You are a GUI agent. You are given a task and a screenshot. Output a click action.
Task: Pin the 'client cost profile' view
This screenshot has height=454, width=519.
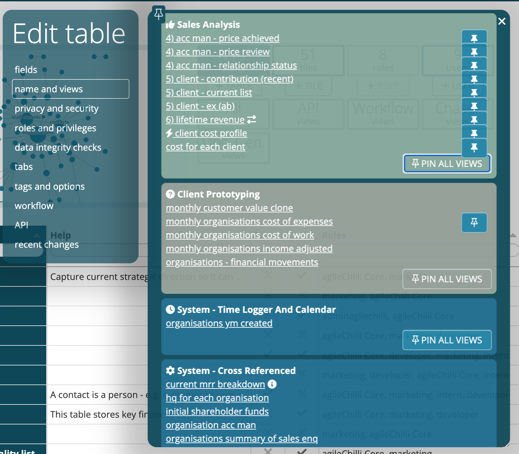(x=474, y=133)
